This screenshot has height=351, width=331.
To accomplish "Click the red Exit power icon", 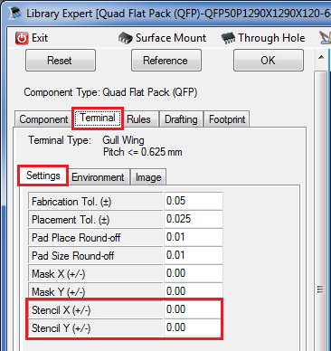I will click(x=22, y=38).
